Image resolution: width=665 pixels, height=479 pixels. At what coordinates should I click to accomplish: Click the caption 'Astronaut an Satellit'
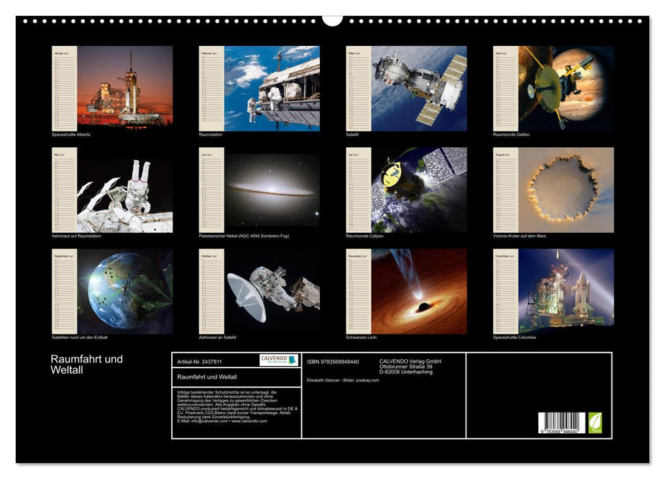(x=217, y=337)
